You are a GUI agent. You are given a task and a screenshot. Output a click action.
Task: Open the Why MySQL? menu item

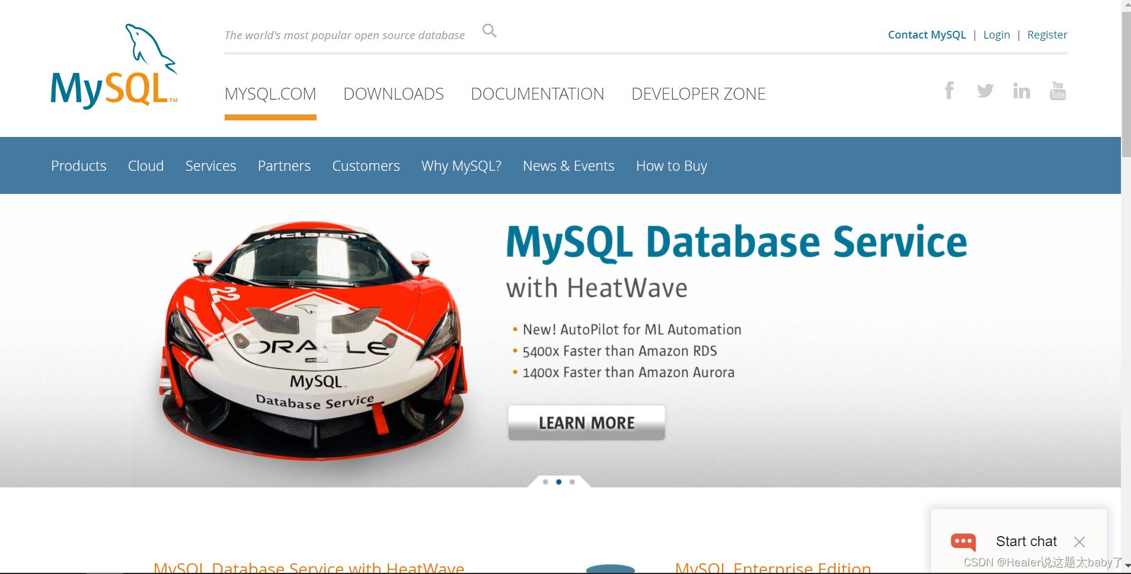[x=461, y=166]
